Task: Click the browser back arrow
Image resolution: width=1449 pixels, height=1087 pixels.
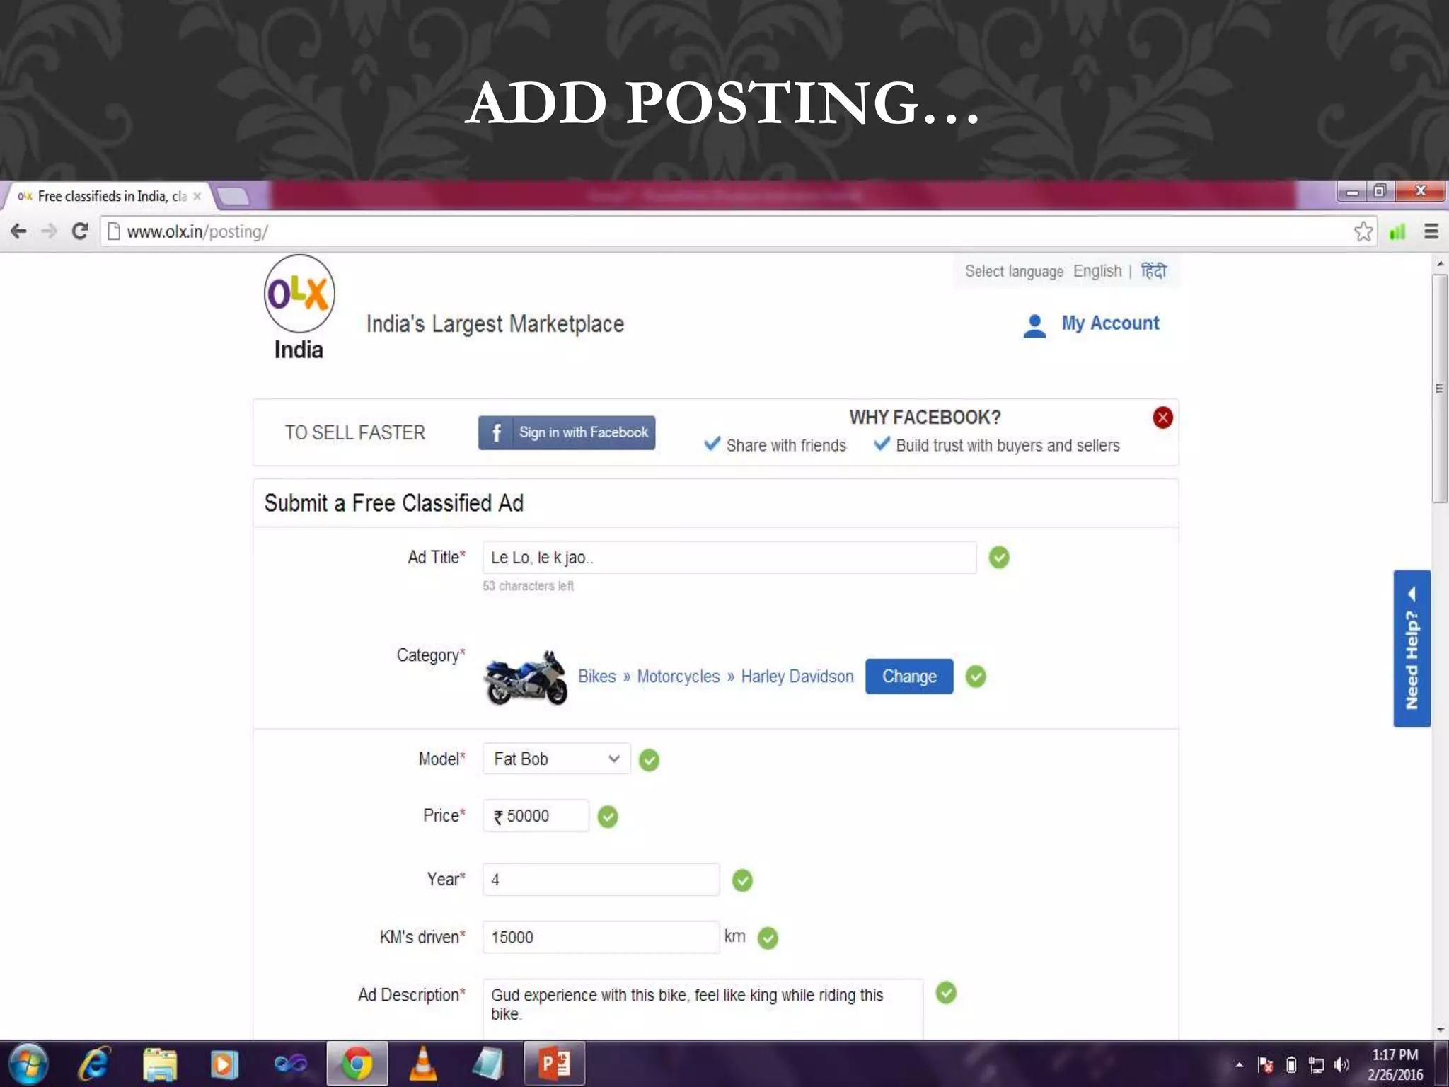Action: [x=19, y=231]
